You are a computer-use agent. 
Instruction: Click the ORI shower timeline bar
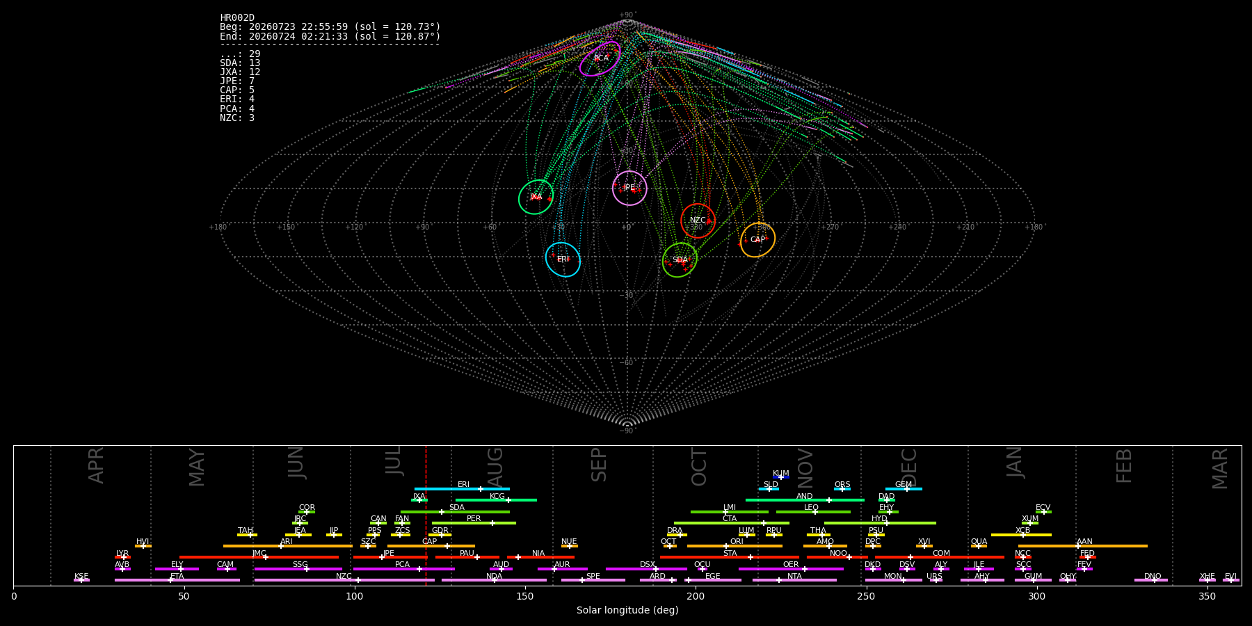point(735,546)
